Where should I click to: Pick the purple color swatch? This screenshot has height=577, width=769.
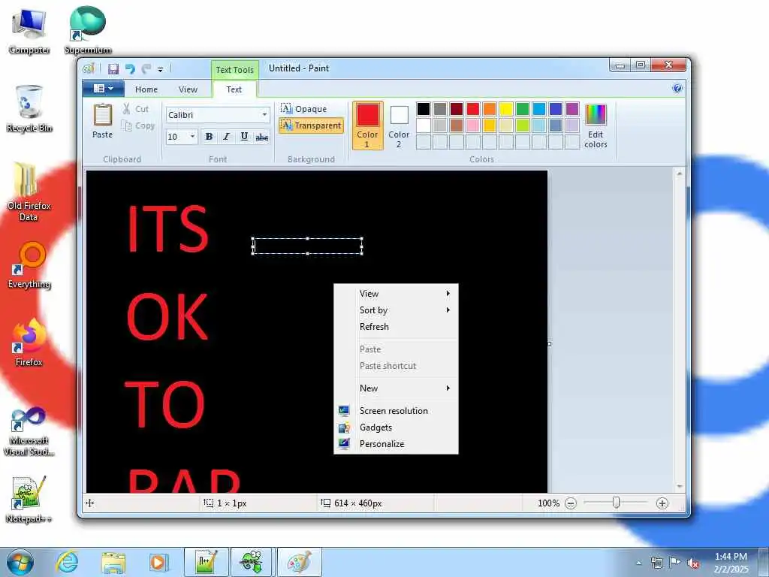point(572,109)
